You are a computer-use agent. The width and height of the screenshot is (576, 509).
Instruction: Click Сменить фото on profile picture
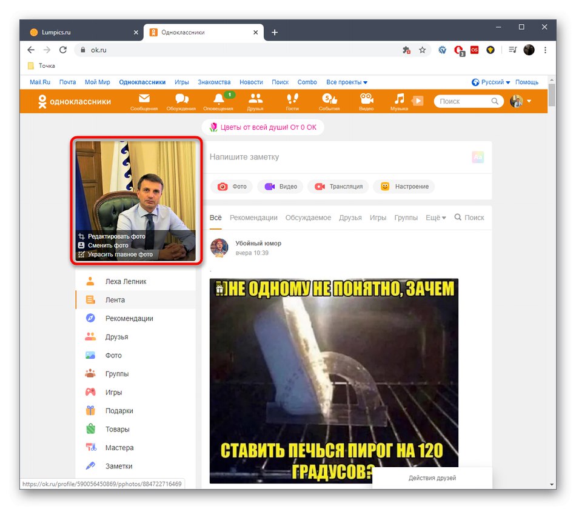pos(108,245)
